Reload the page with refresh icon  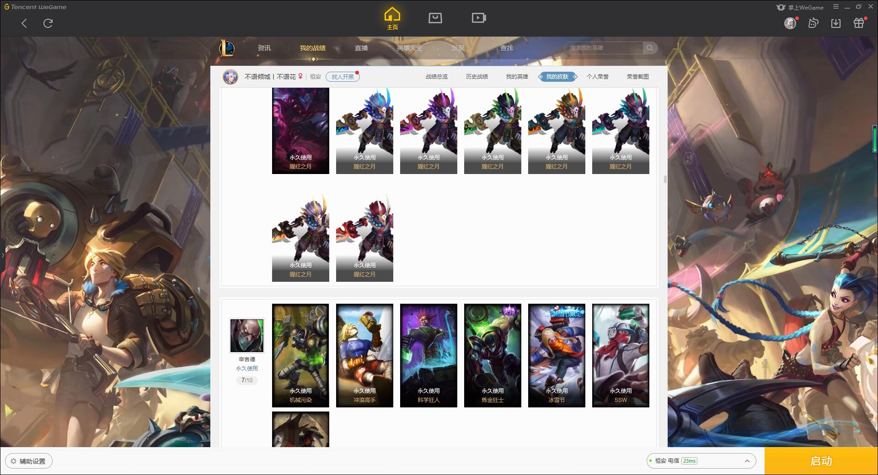[48, 23]
